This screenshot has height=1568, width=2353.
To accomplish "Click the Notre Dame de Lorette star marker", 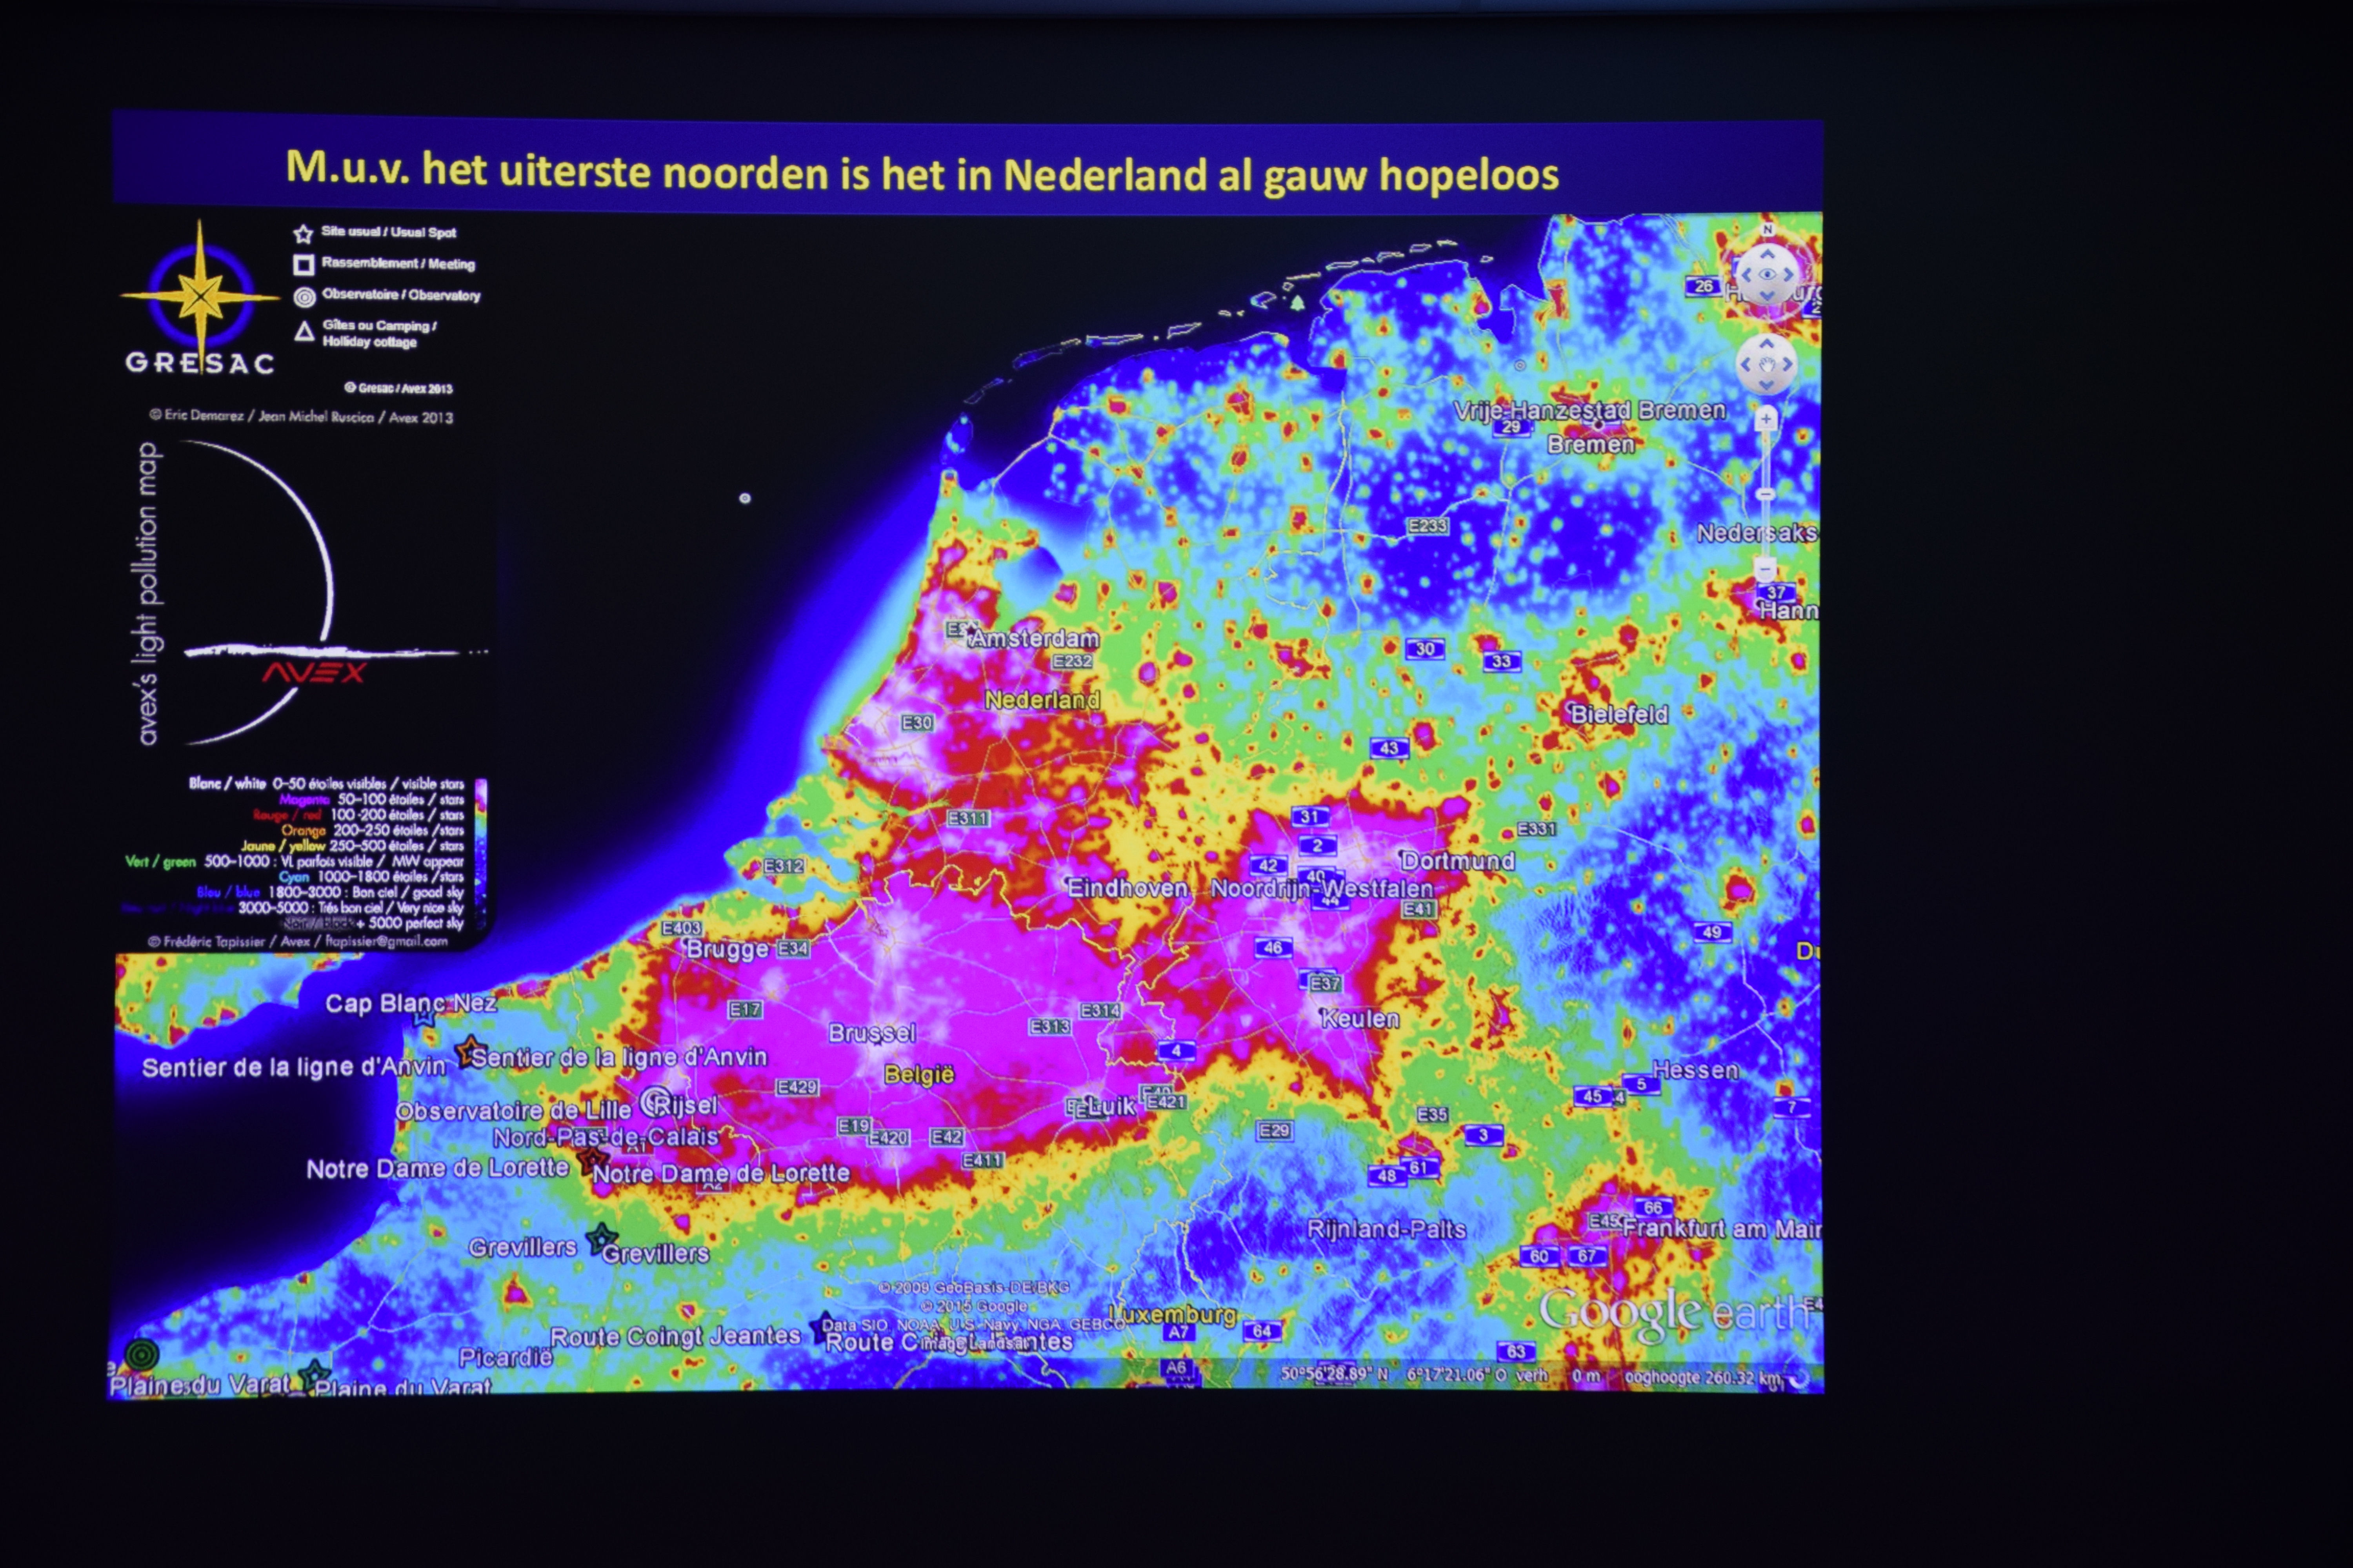I will 593,1160.
